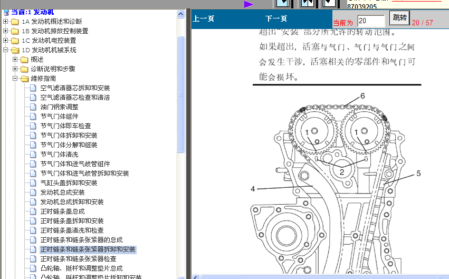Click the folder icon beside 1B 发动机排放控制装置
Image resolution: width=449 pixels, height=279 pixels.
[15, 31]
